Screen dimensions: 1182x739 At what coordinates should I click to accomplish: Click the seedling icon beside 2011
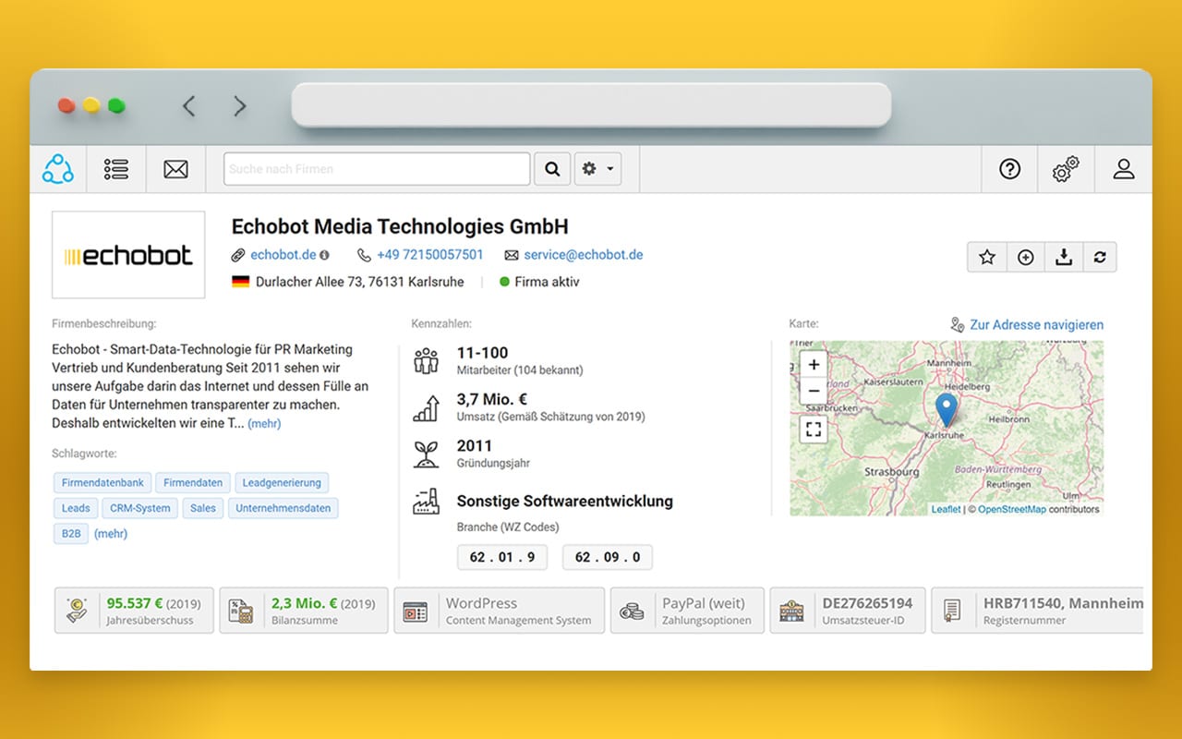(x=426, y=454)
